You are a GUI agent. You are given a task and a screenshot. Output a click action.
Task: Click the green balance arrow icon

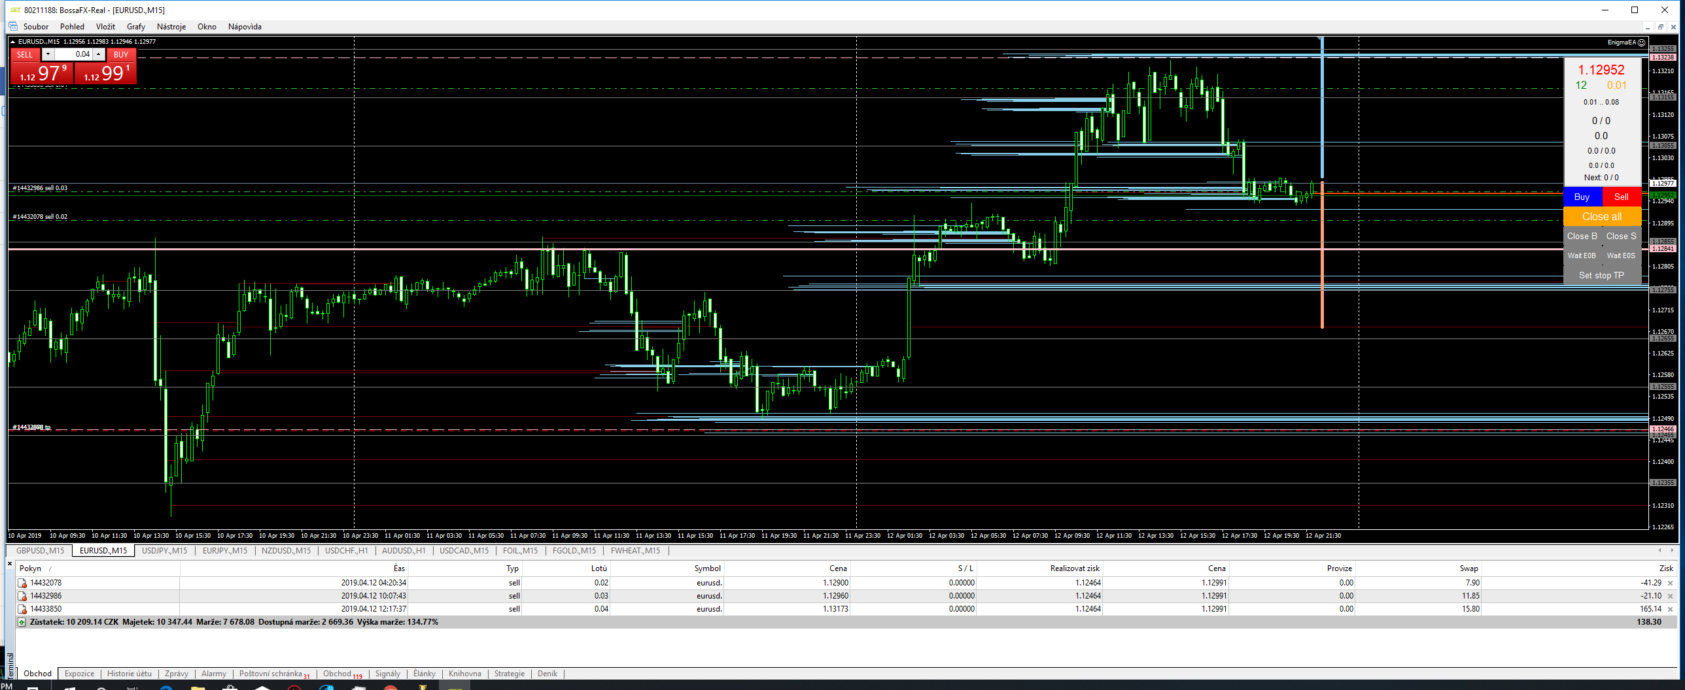tap(22, 622)
